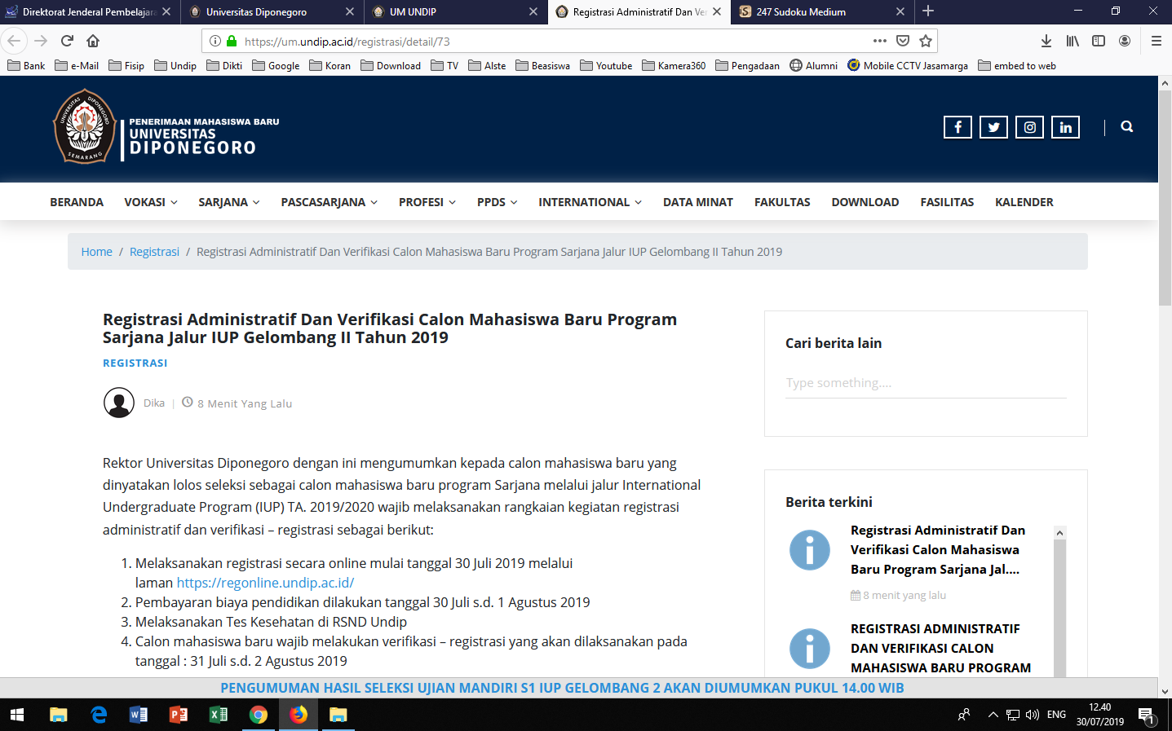Expand the PPDS menu dropdown
The width and height of the screenshot is (1172, 731).
498,202
